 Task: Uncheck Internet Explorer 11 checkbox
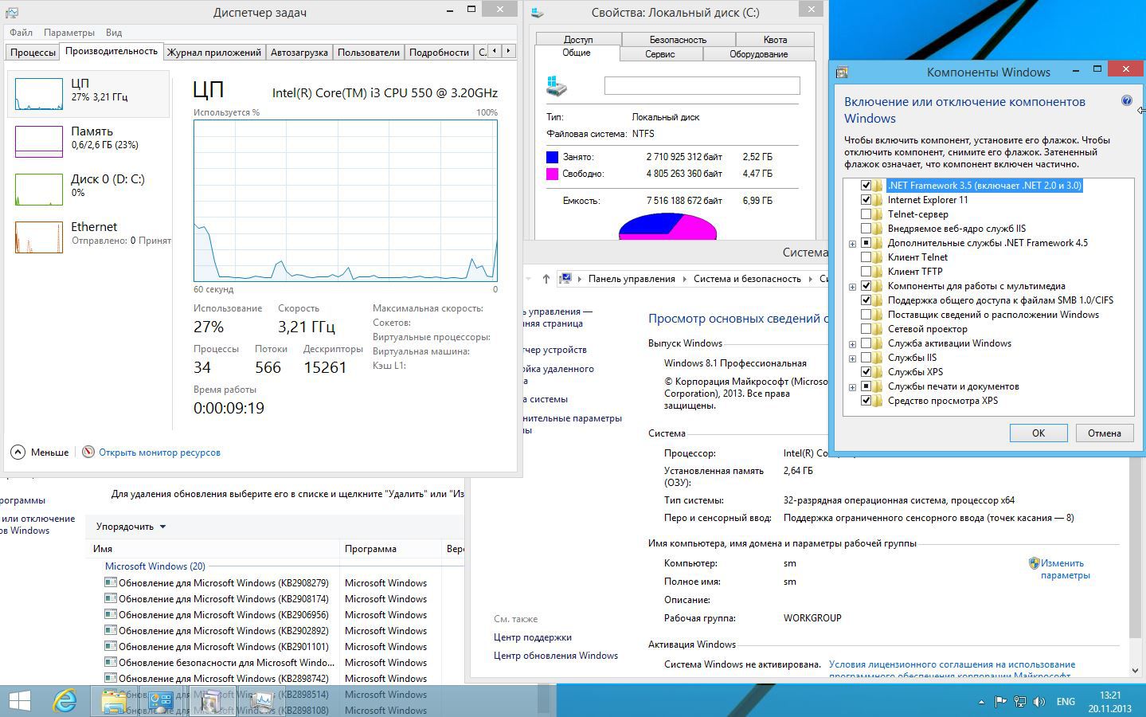866,200
